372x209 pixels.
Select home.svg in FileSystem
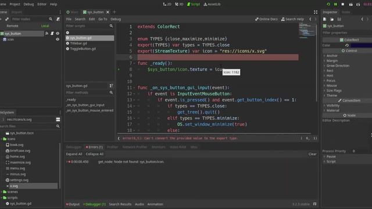click(x=15, y=157)
